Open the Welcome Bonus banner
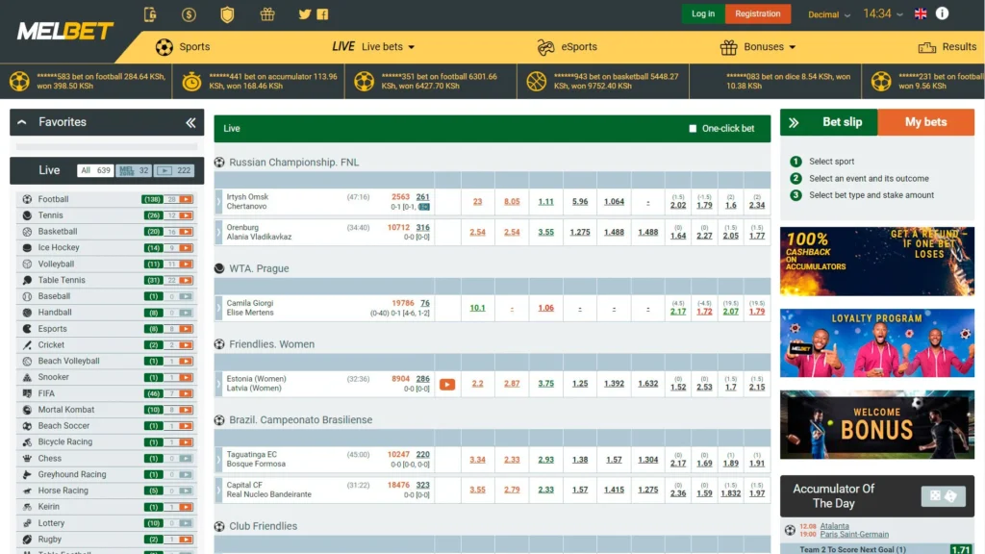The image size is (985, 554). tap(876, 424)
